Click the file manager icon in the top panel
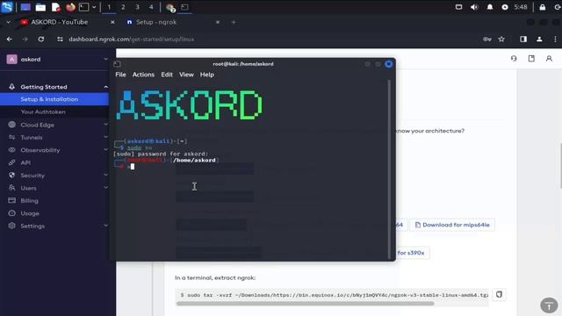Screen dimensions: 562x316 (x=40, y=7)
